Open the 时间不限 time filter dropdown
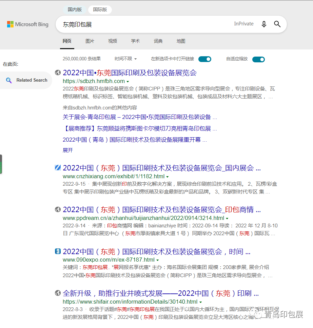313x328 pixels. point(125,59)
